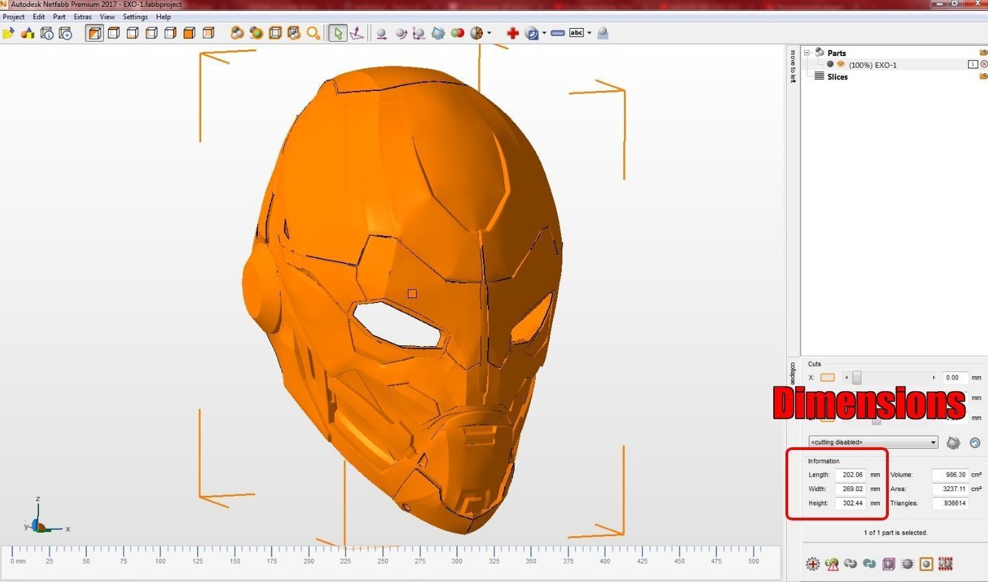Click the add primitive shapes icon
The width and height of the screenshot is (988, 582).
tap(27, 33)
